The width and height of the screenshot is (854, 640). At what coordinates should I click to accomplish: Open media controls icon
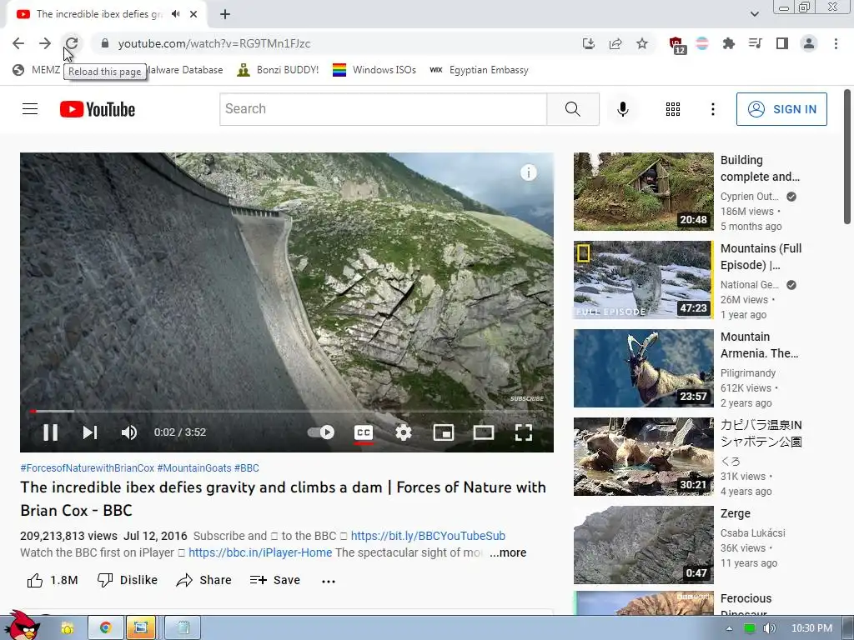755,43
